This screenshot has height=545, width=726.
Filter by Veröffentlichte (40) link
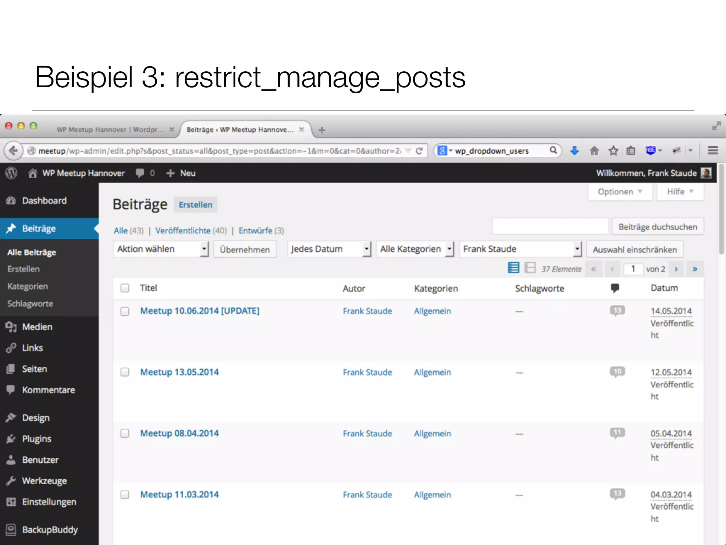point(191,231)
